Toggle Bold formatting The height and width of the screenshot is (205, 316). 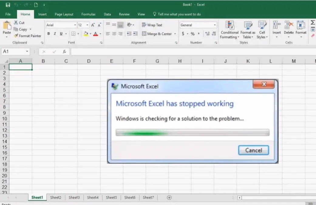point(49,34)
